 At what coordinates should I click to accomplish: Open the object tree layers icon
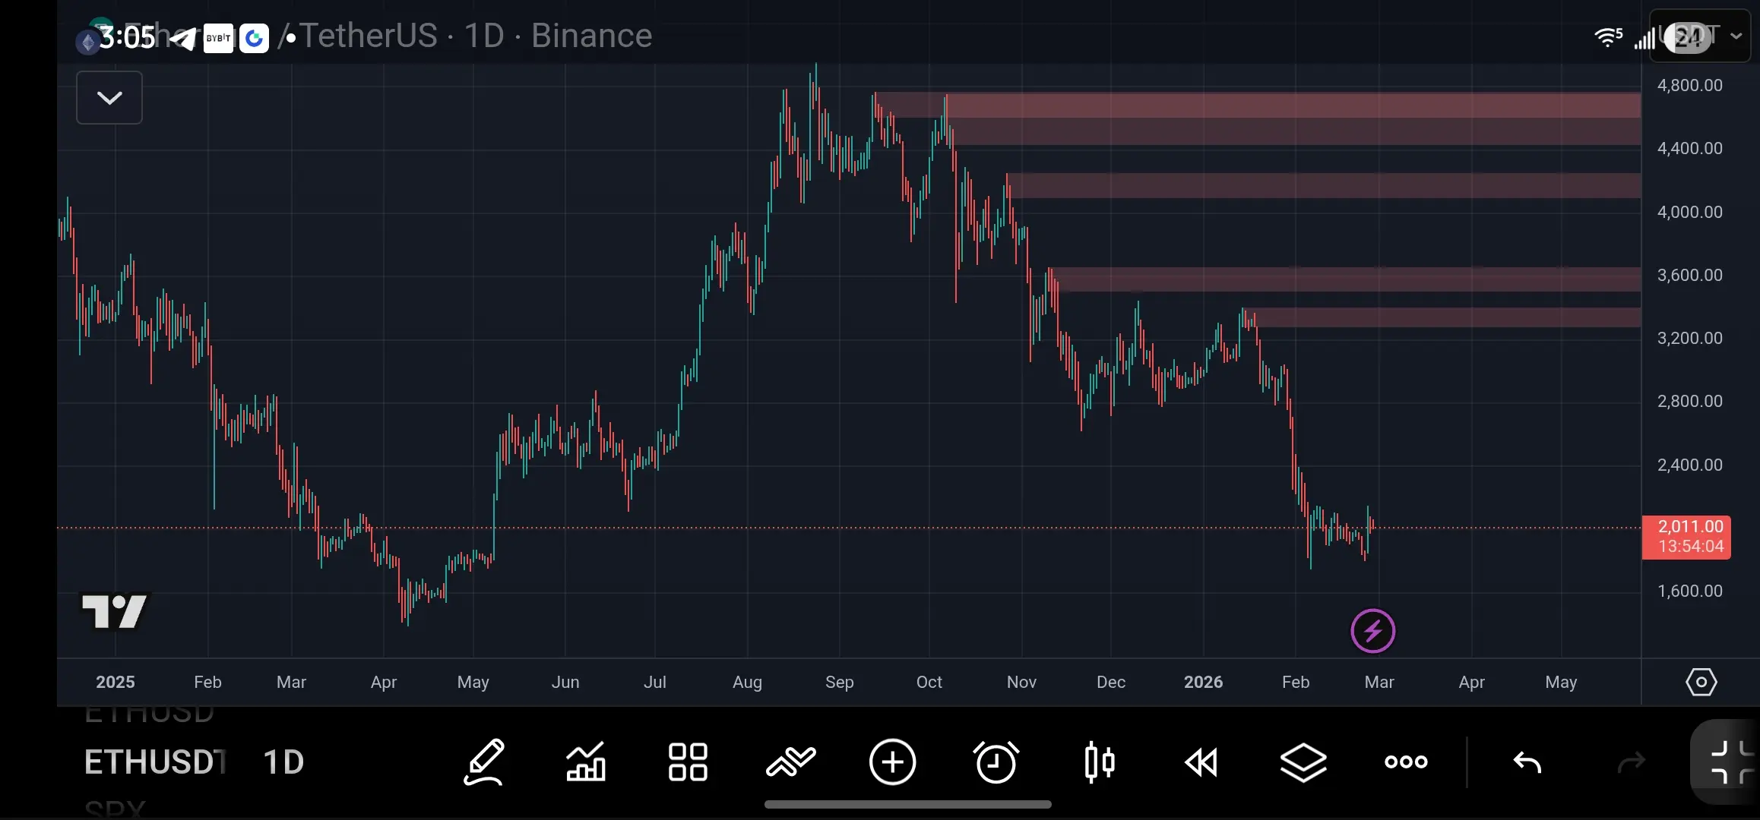1303,762
